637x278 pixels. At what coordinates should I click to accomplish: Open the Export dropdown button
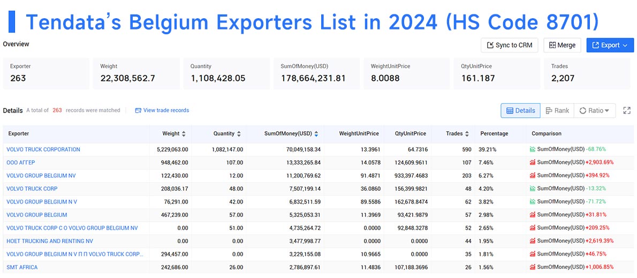[610, 45]
